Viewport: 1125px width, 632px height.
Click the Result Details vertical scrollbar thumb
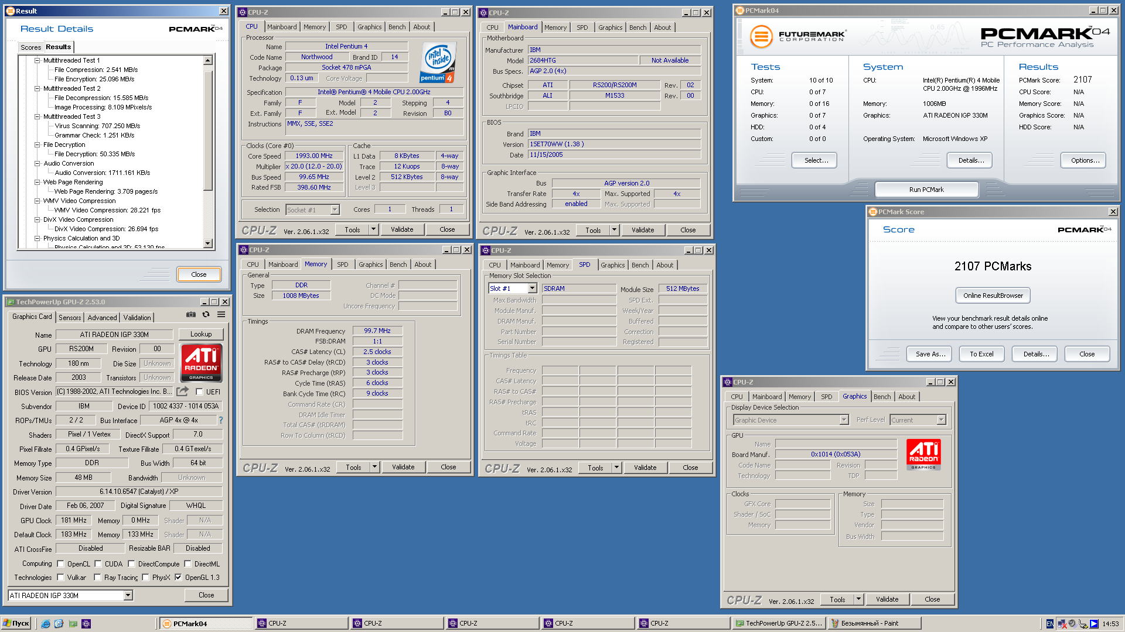pos(207,130)
